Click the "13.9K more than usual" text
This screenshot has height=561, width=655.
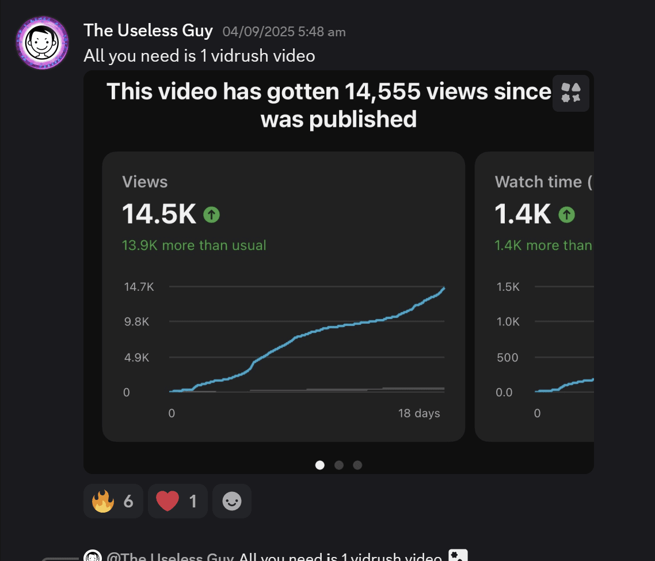pyautogui.click(x=194, y=245)
